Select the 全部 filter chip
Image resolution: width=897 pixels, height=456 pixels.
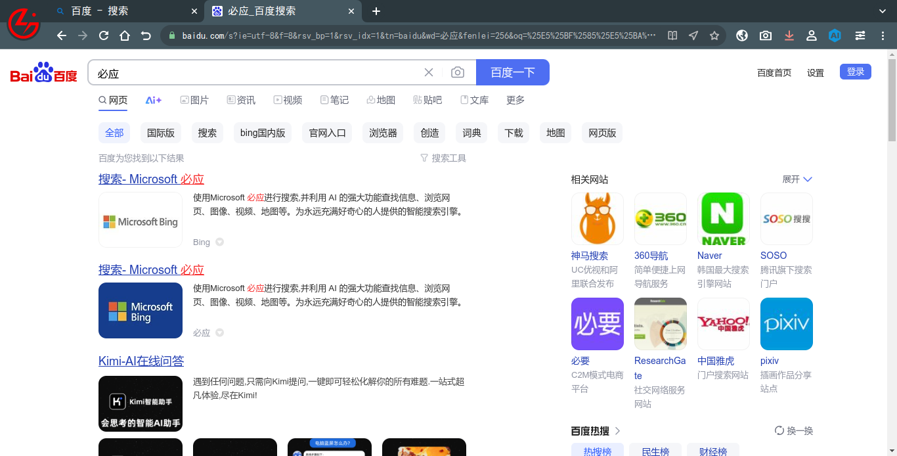114,133
